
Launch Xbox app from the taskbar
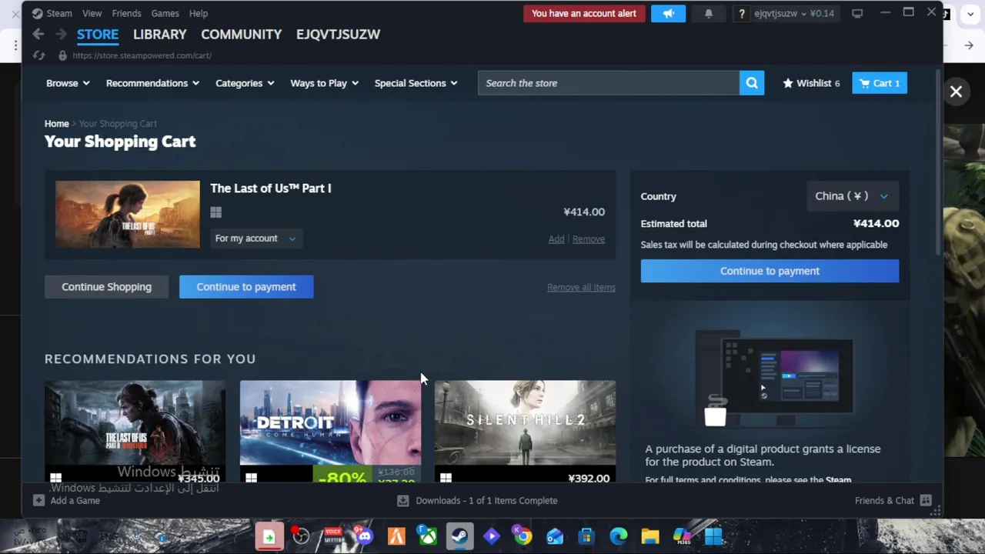pyautogui.click(x=428, y=536)
